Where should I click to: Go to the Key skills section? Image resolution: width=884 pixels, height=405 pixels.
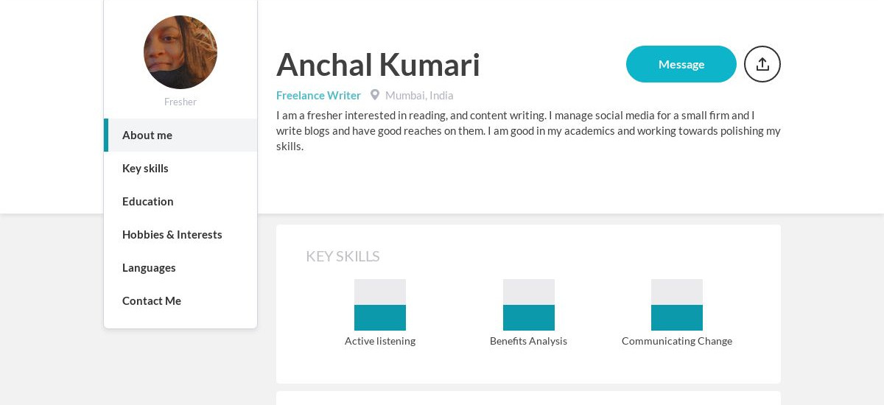pos(180,168)
